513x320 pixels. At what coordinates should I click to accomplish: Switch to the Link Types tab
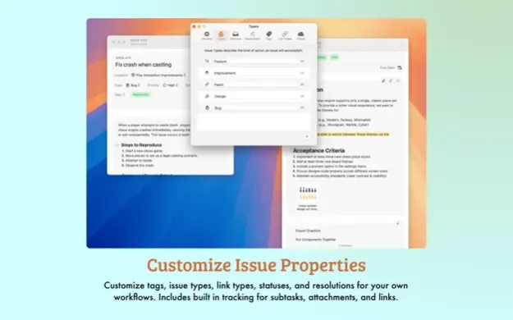pyautogui.click(x=285, y=35)
